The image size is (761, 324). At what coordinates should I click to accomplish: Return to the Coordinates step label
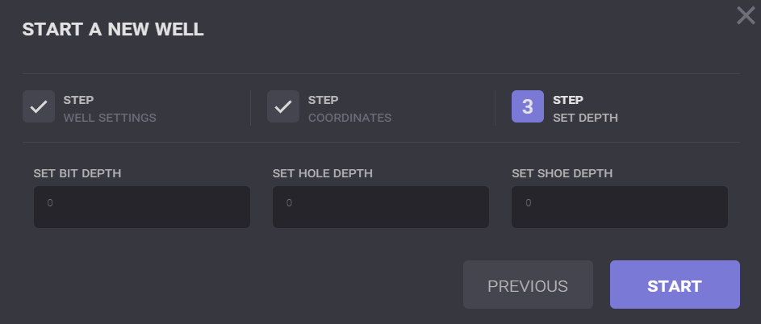(x=349, y=118)
